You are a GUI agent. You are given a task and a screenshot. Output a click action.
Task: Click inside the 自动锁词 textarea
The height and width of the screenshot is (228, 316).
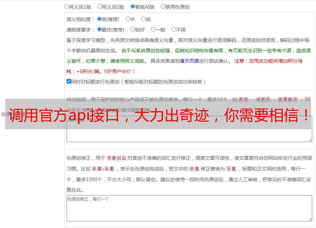(x=189, y=129)
